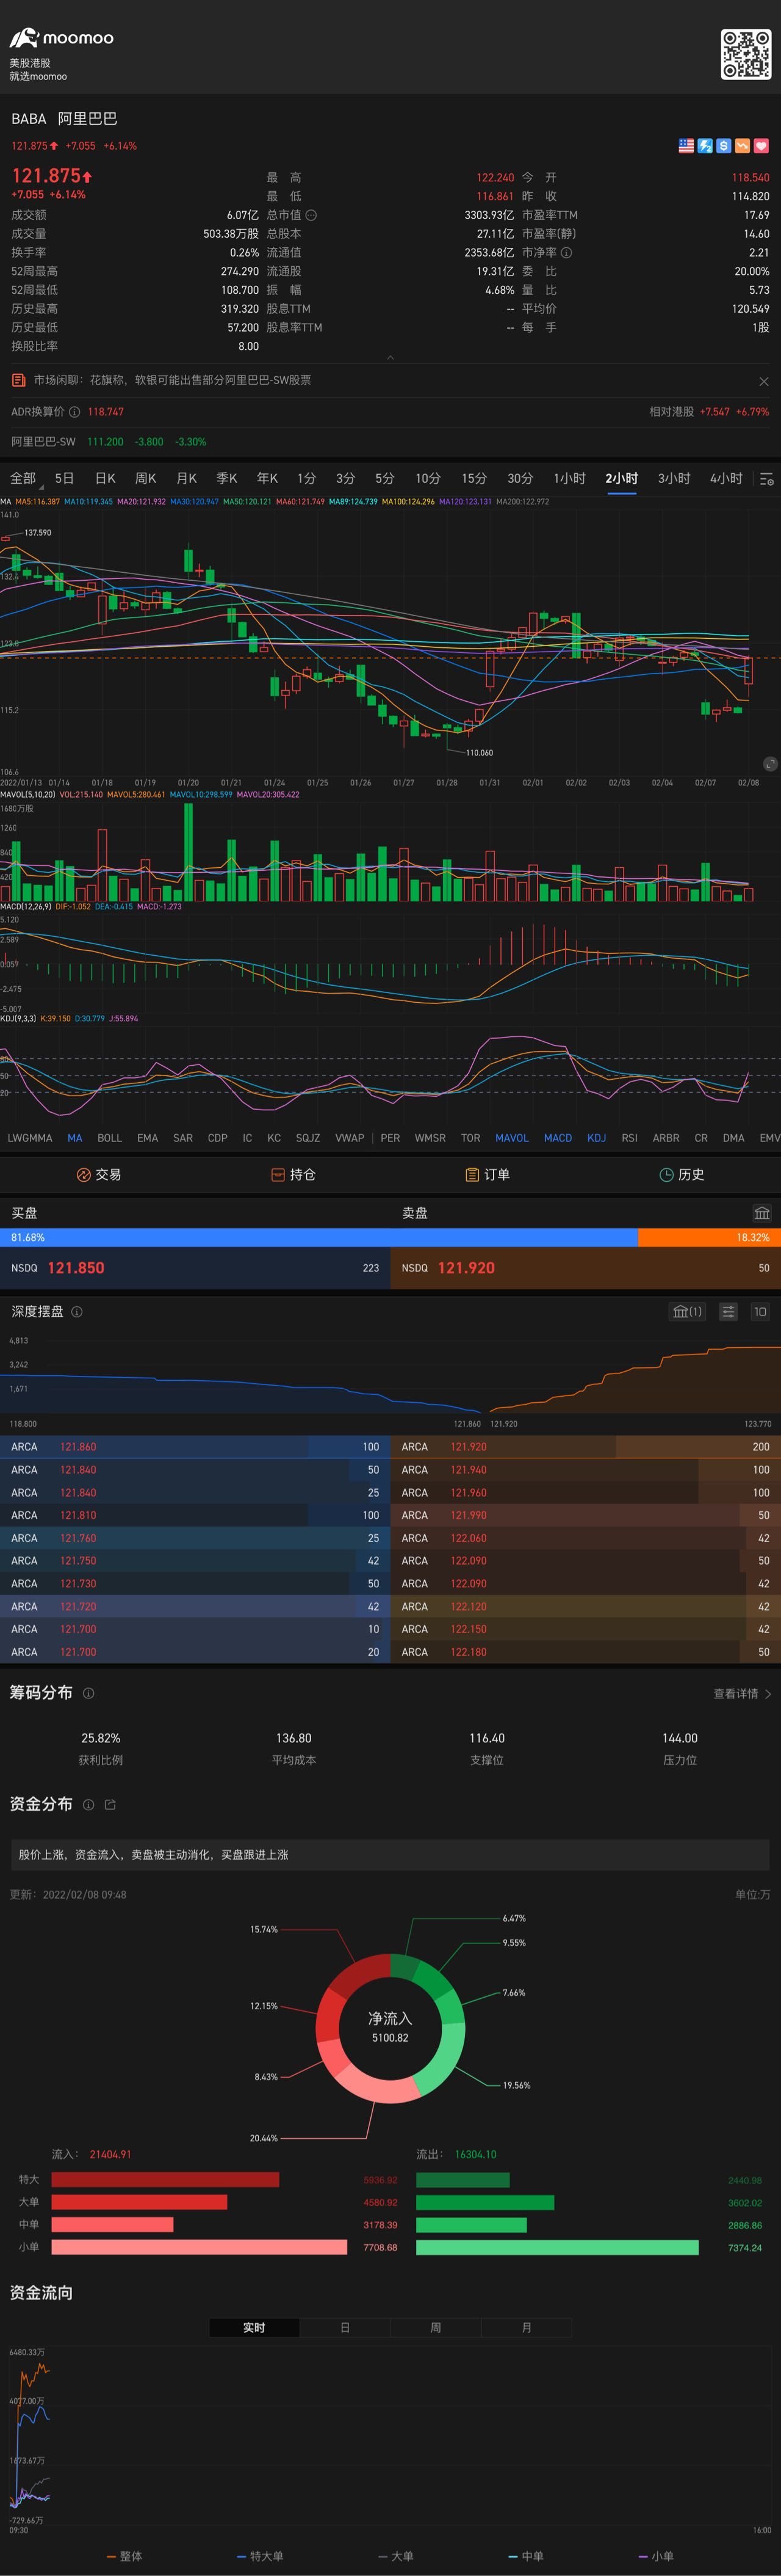Open the 全部 timeframe dropdown
Image resolution: width=781 pixels, height=2576 pixels.
[x=23, y=478]
